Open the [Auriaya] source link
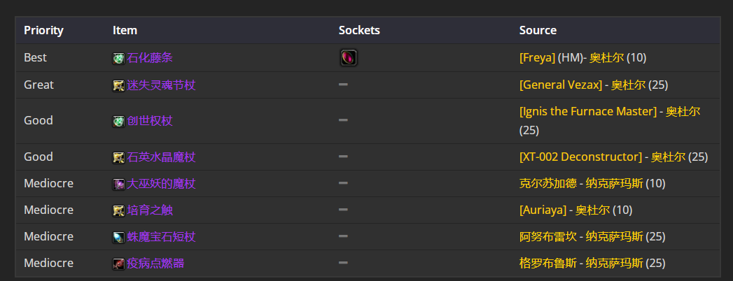This screenshot has width=733, height=281. pyautogui.click(x=543, y=210)
